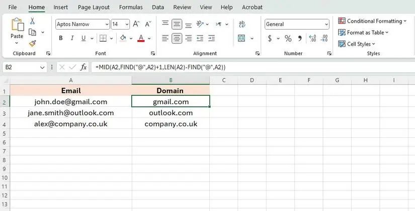This screenshot has height=211, width=415.
Task: Open text orientation tool
Action: [200, 24]
